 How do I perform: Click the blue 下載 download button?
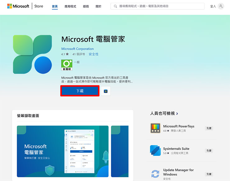80,91
